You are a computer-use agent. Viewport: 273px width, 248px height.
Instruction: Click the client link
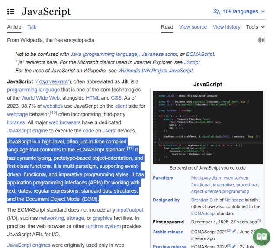click(121, 106)
